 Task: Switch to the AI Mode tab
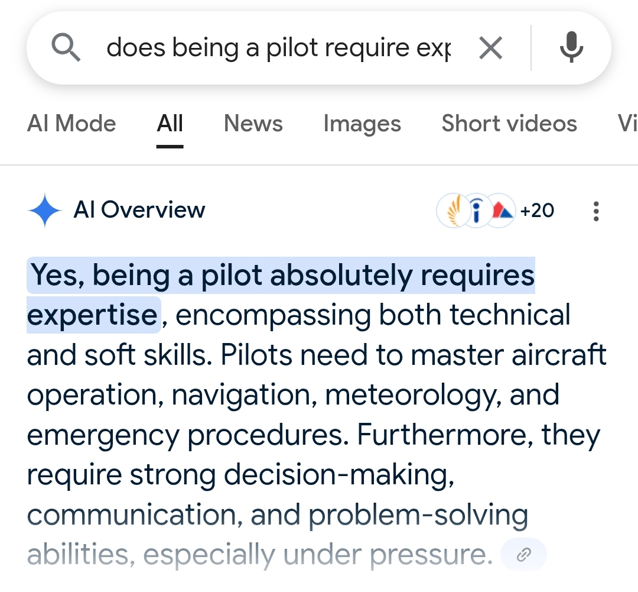71,124
